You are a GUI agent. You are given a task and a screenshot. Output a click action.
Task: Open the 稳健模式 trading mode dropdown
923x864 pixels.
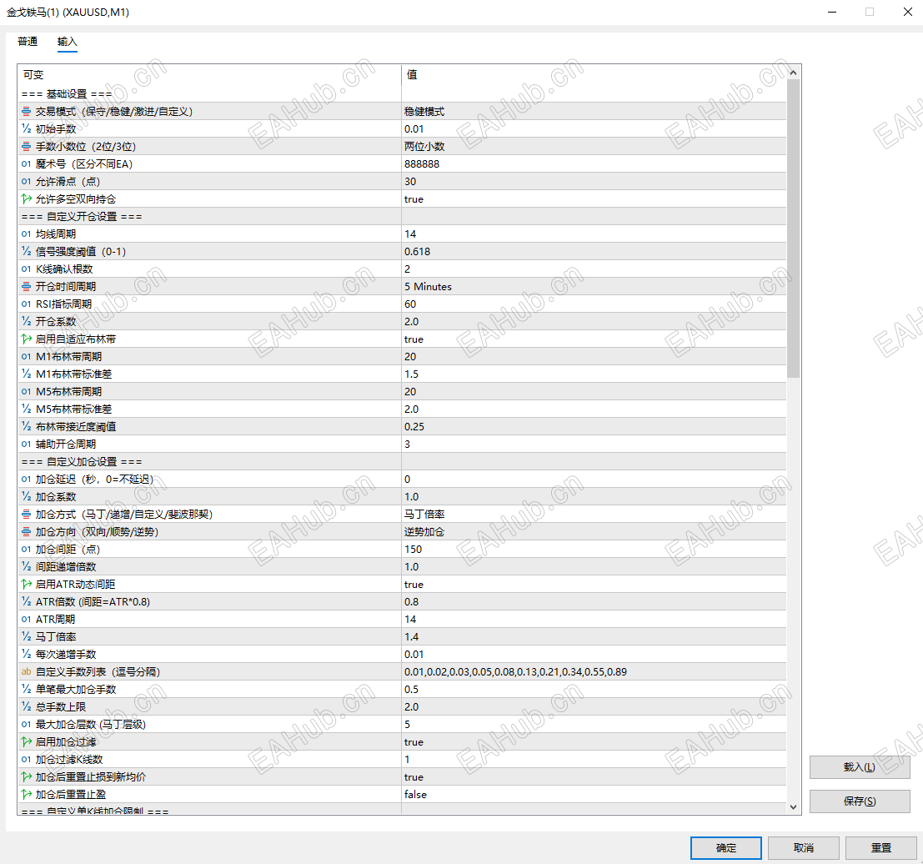click(x=594, y=111)
